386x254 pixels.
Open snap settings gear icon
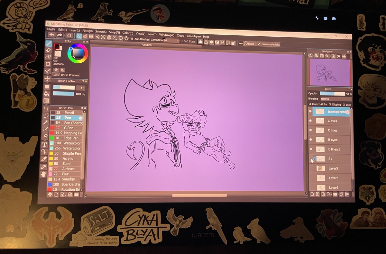pos(127,39)
